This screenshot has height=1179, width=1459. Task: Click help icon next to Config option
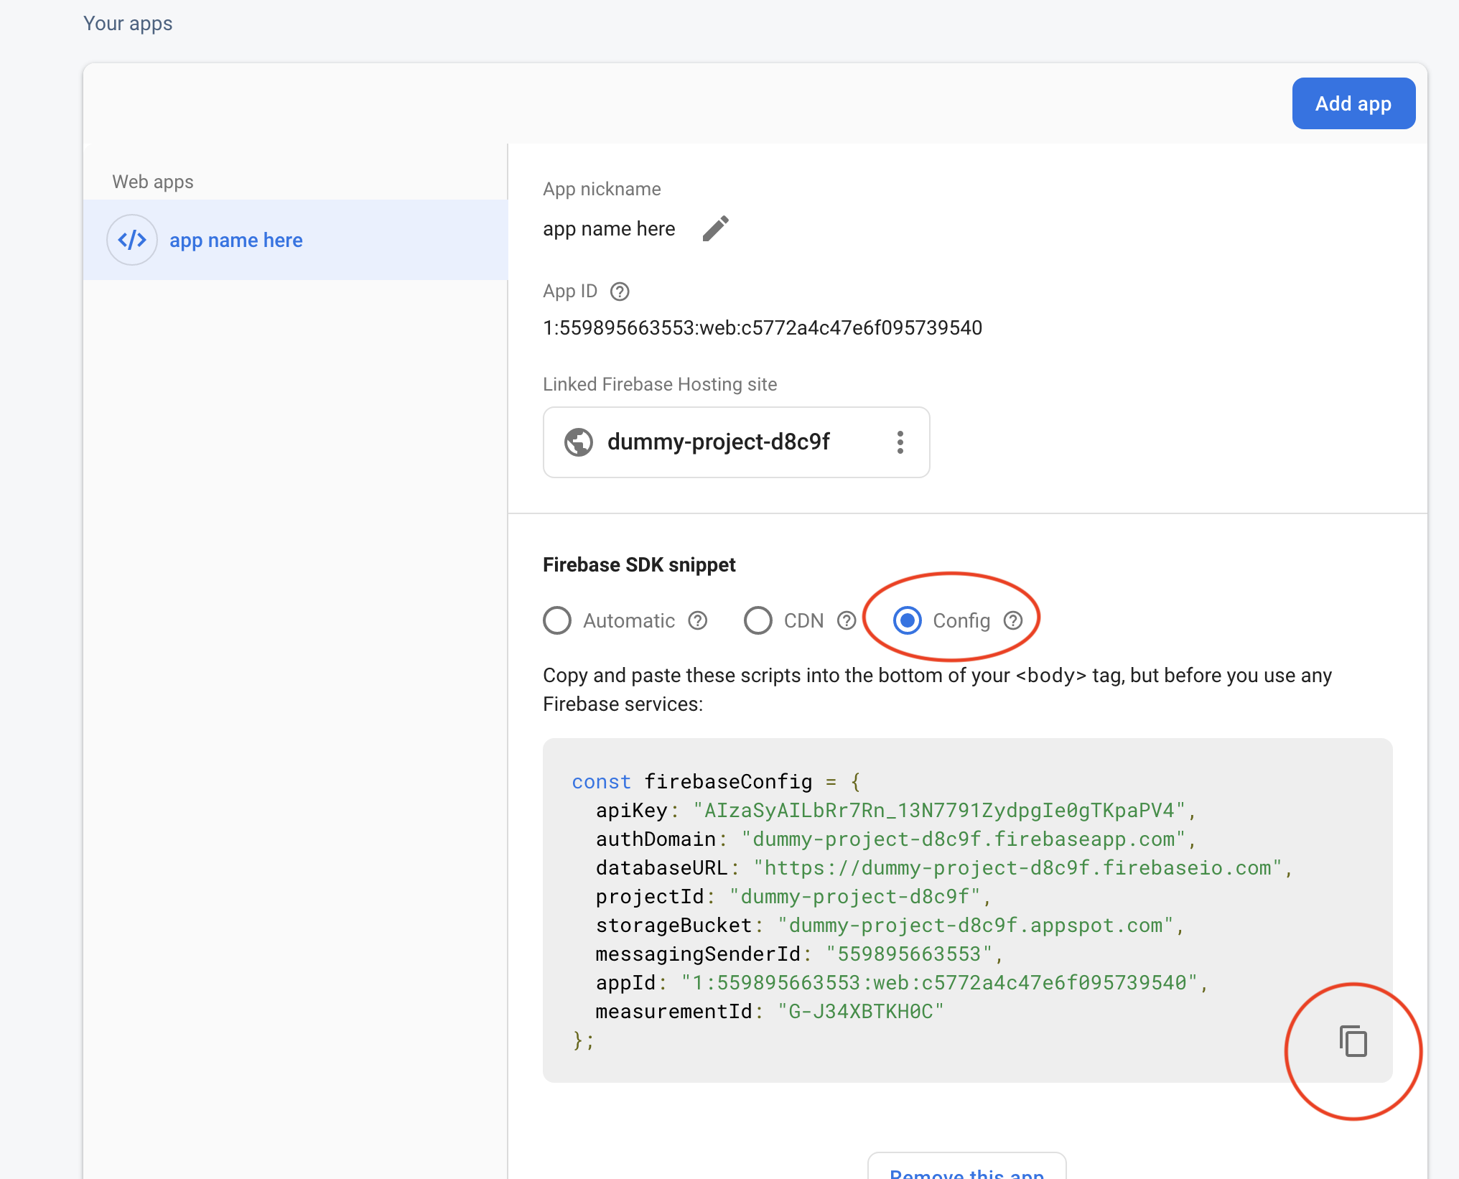(x=1013, y=620)
